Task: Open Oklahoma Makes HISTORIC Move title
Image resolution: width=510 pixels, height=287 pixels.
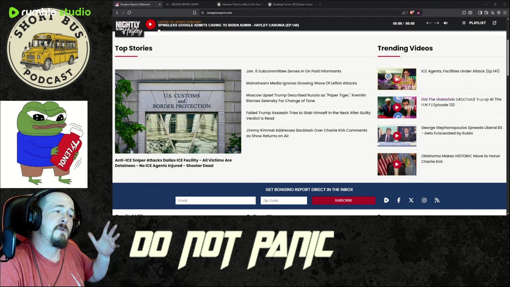Action: pyautogui.click(x=461, y=159)
